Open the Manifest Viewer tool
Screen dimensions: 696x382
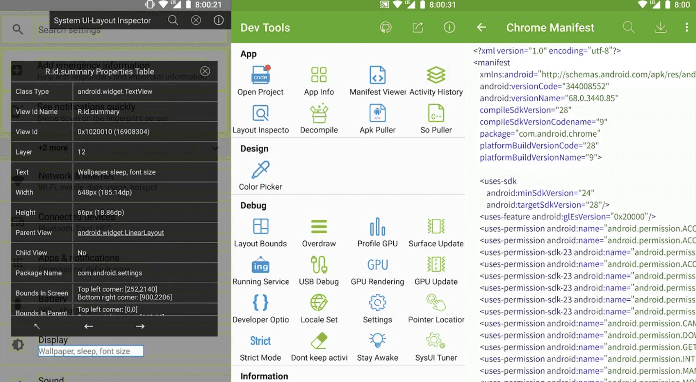378,80
